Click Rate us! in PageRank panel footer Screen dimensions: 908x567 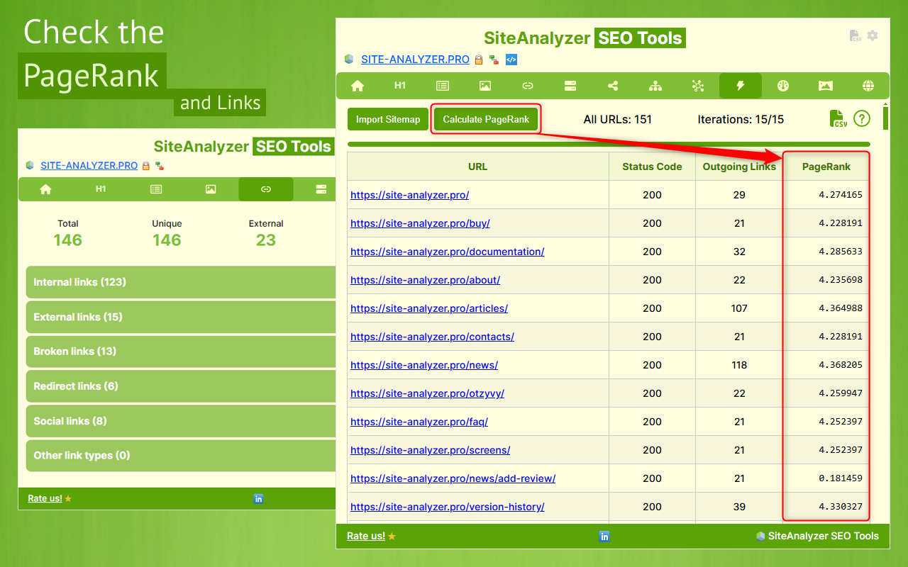pos(366,537)
